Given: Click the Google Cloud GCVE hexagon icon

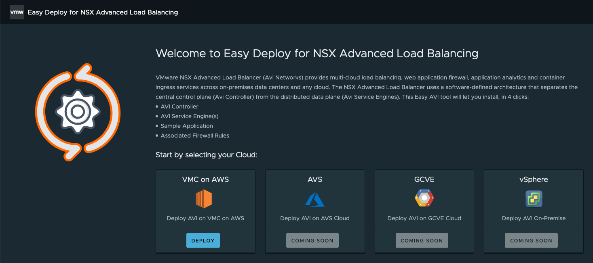Looking at the screenshot, I should [x=424, y=198].
